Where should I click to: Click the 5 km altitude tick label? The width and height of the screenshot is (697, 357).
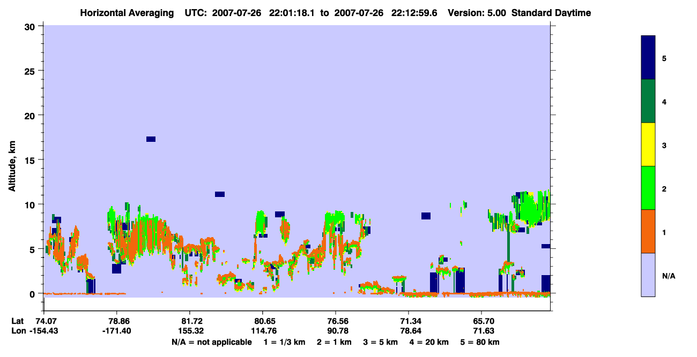click(x=33, y=249)
